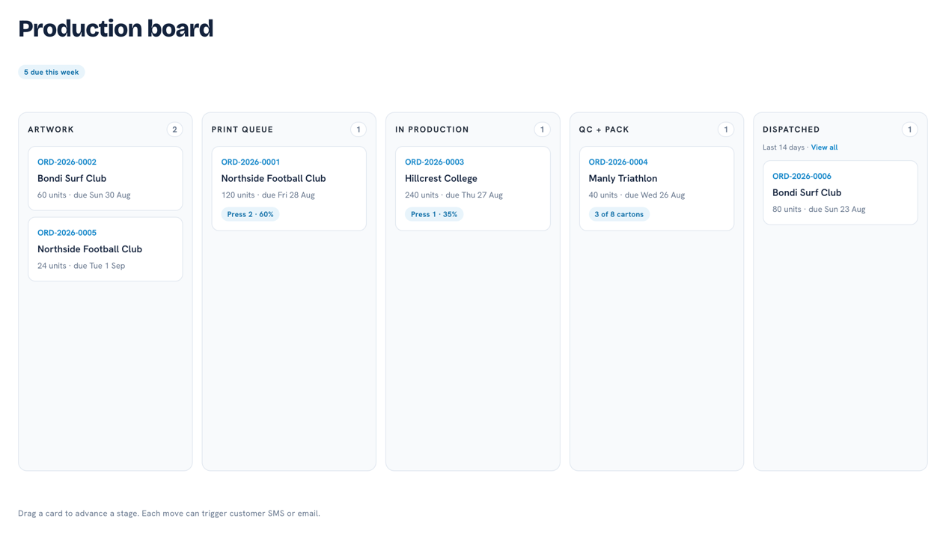Click the "240 units · due Thu 27 Aug" text
Image resolution: width=946 pixels, height=536 pixels.
click(x=454, y=195)
